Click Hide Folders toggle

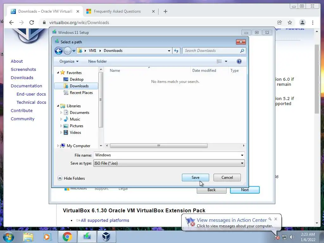(71, 178)
